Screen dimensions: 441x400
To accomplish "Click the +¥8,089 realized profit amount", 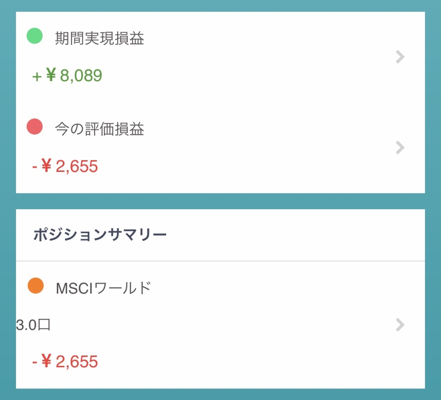I will pos(67,75).
